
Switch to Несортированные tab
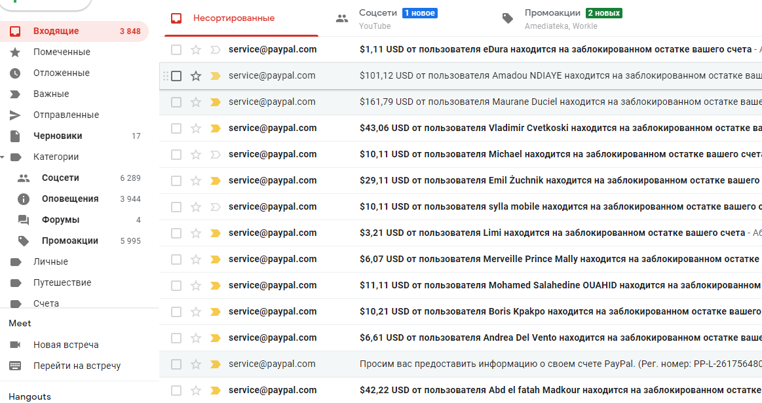242,18
